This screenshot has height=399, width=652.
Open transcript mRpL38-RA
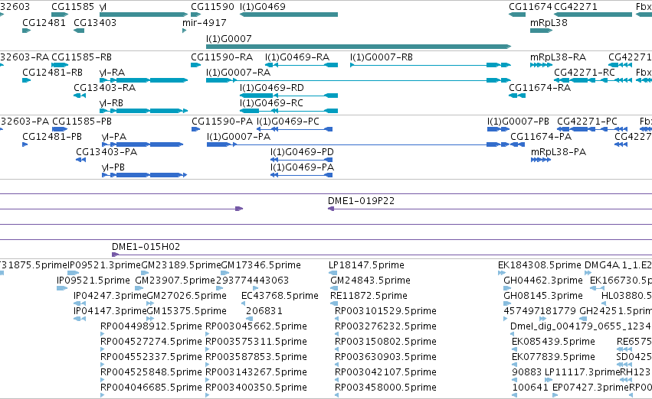click(558, 57)
